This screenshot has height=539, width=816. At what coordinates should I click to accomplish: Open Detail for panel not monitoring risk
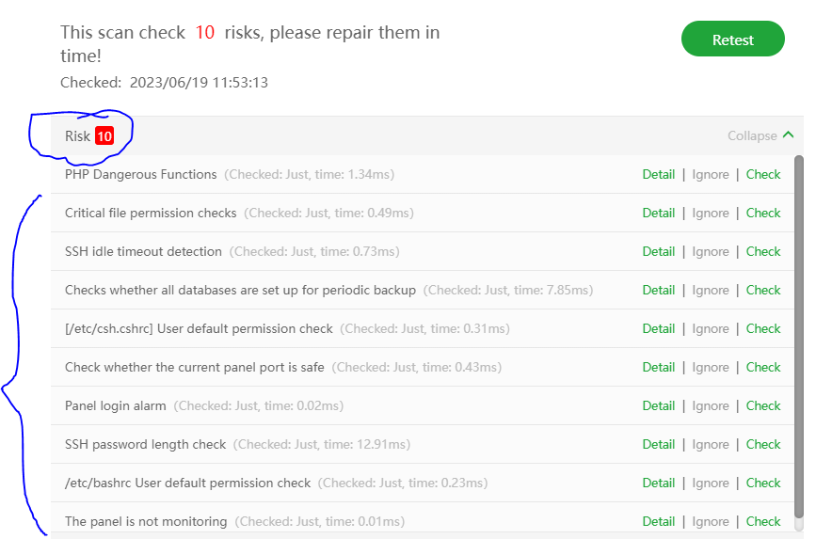658,521
